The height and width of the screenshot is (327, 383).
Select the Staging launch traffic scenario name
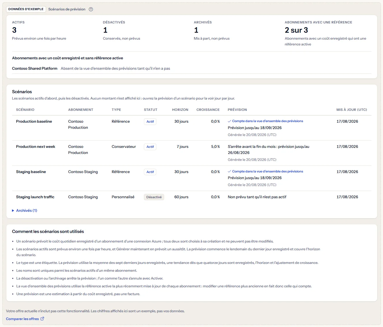pyautogui.click(x=35, y=197)
